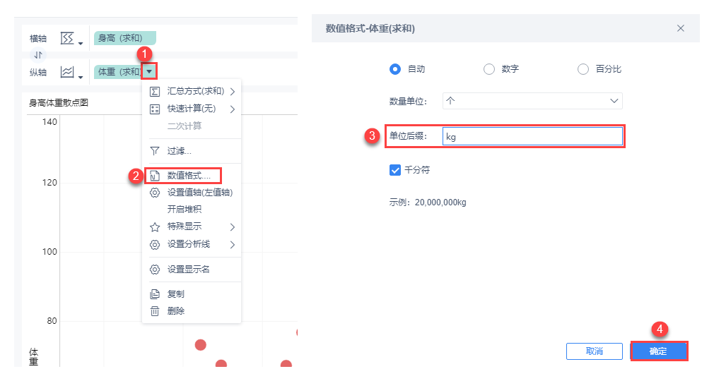Image resolution: width=714 pixels, height=381 pixels.
Task: Click the vertical axis line chart icon
Action: point(67,72)
